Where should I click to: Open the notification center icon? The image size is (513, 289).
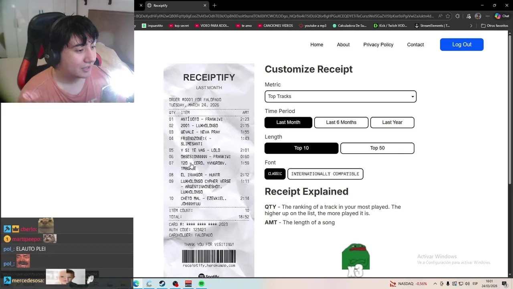point(505,284)
